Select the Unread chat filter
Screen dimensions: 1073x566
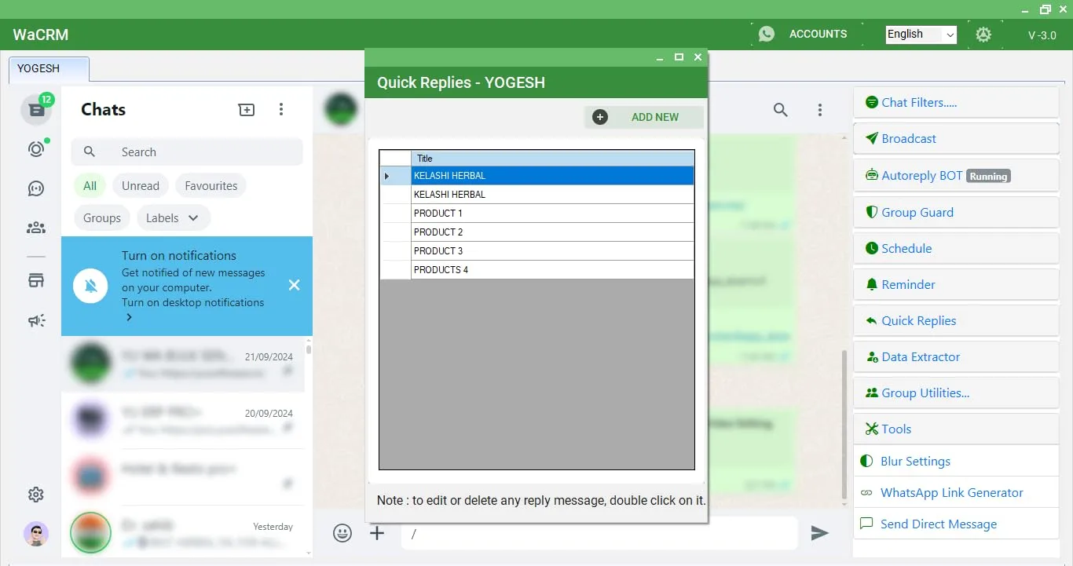pos(141,186)
